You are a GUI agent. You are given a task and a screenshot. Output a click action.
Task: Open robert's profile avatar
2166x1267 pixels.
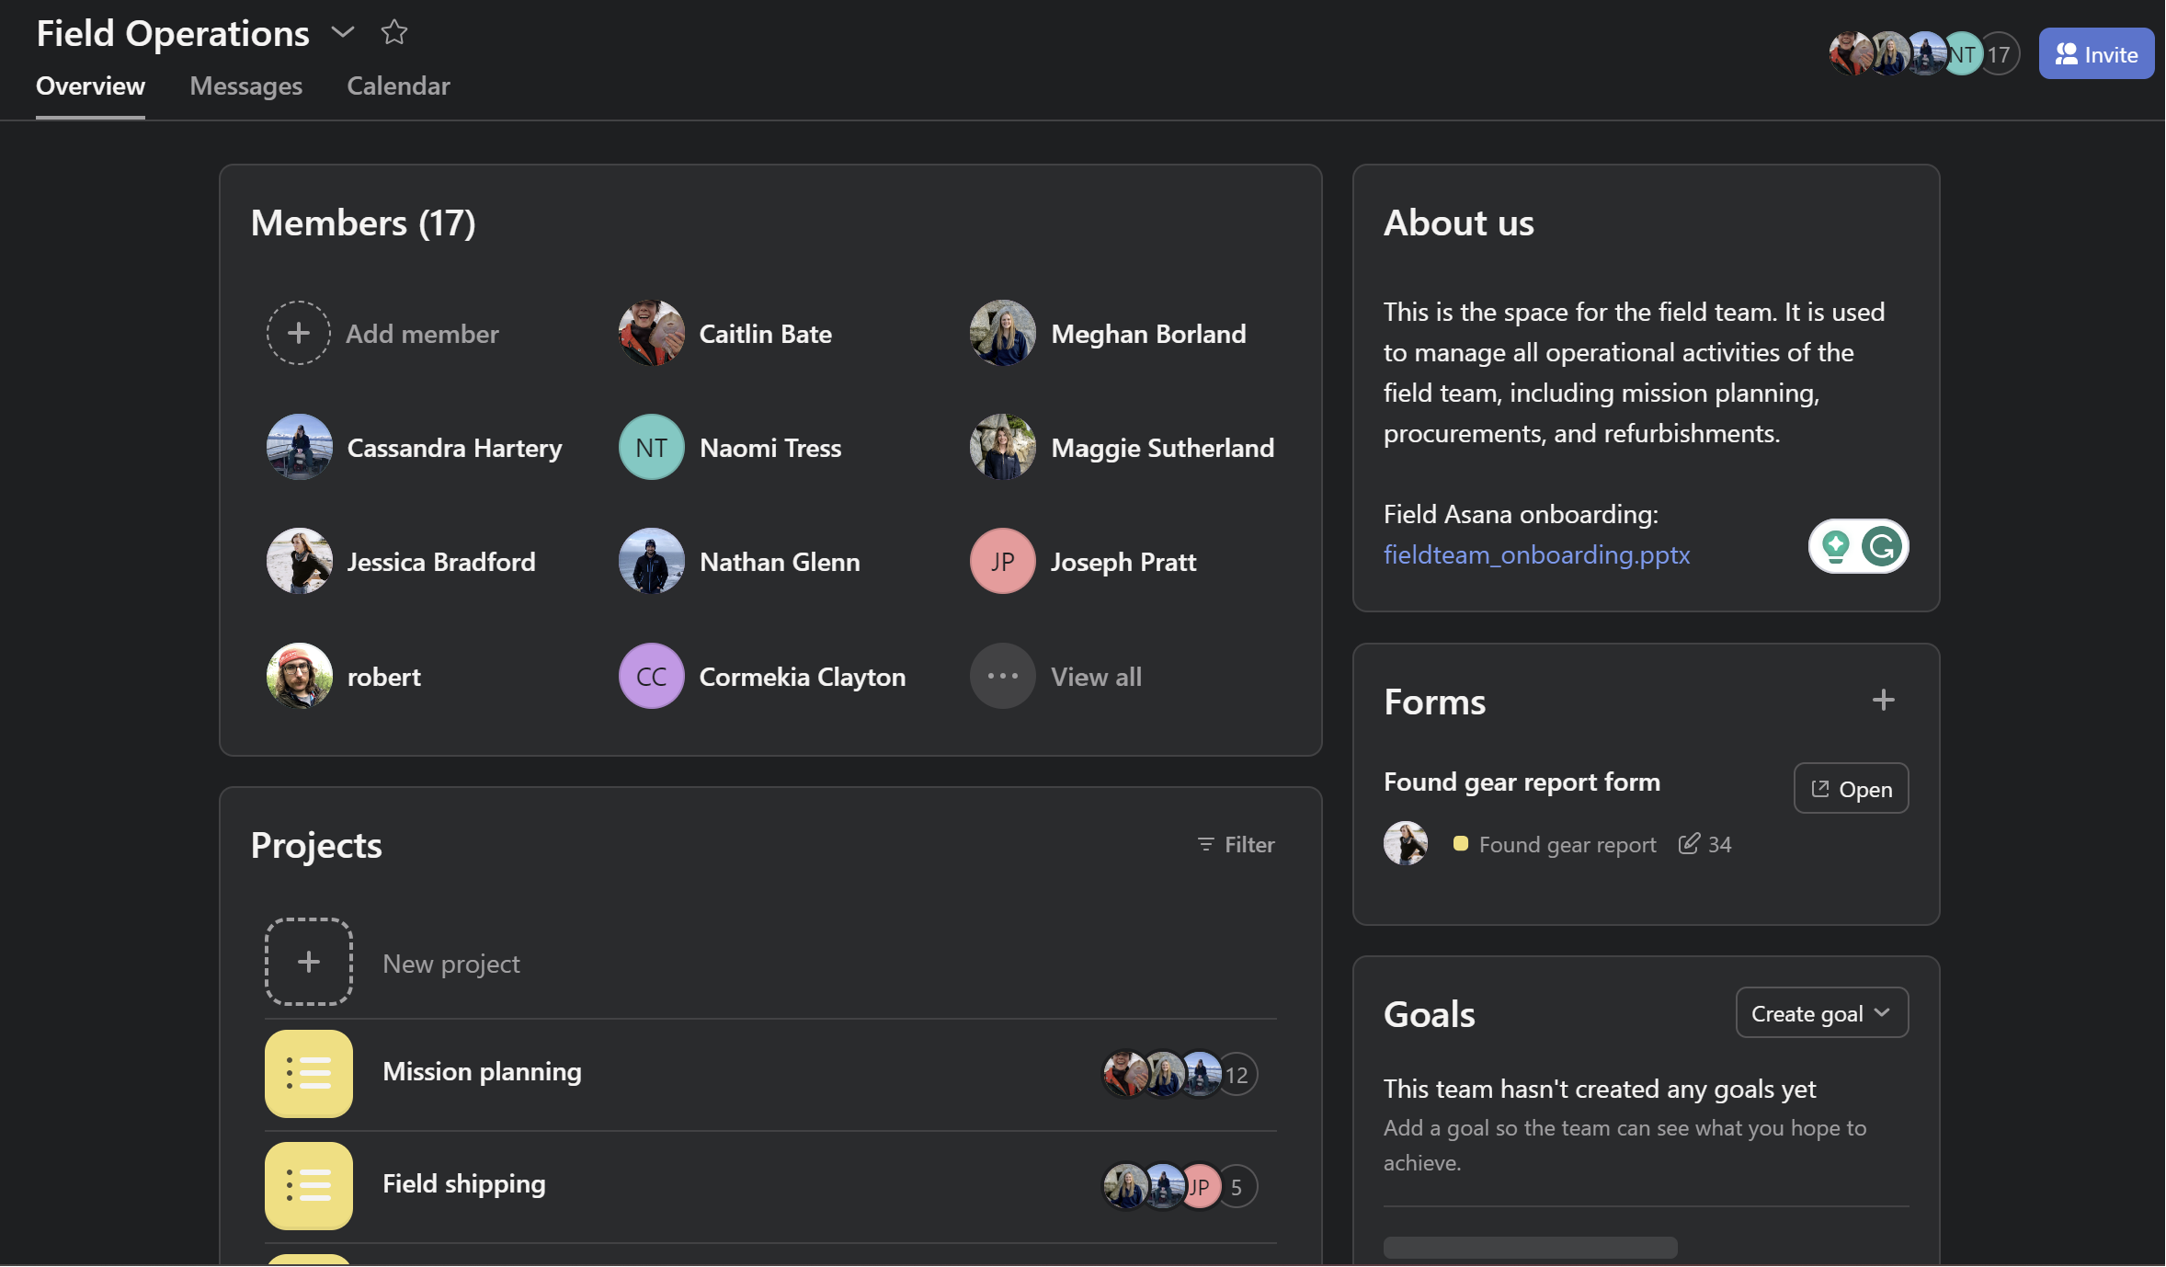click(299, 676)
